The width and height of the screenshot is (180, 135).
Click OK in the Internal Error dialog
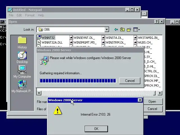96,129
